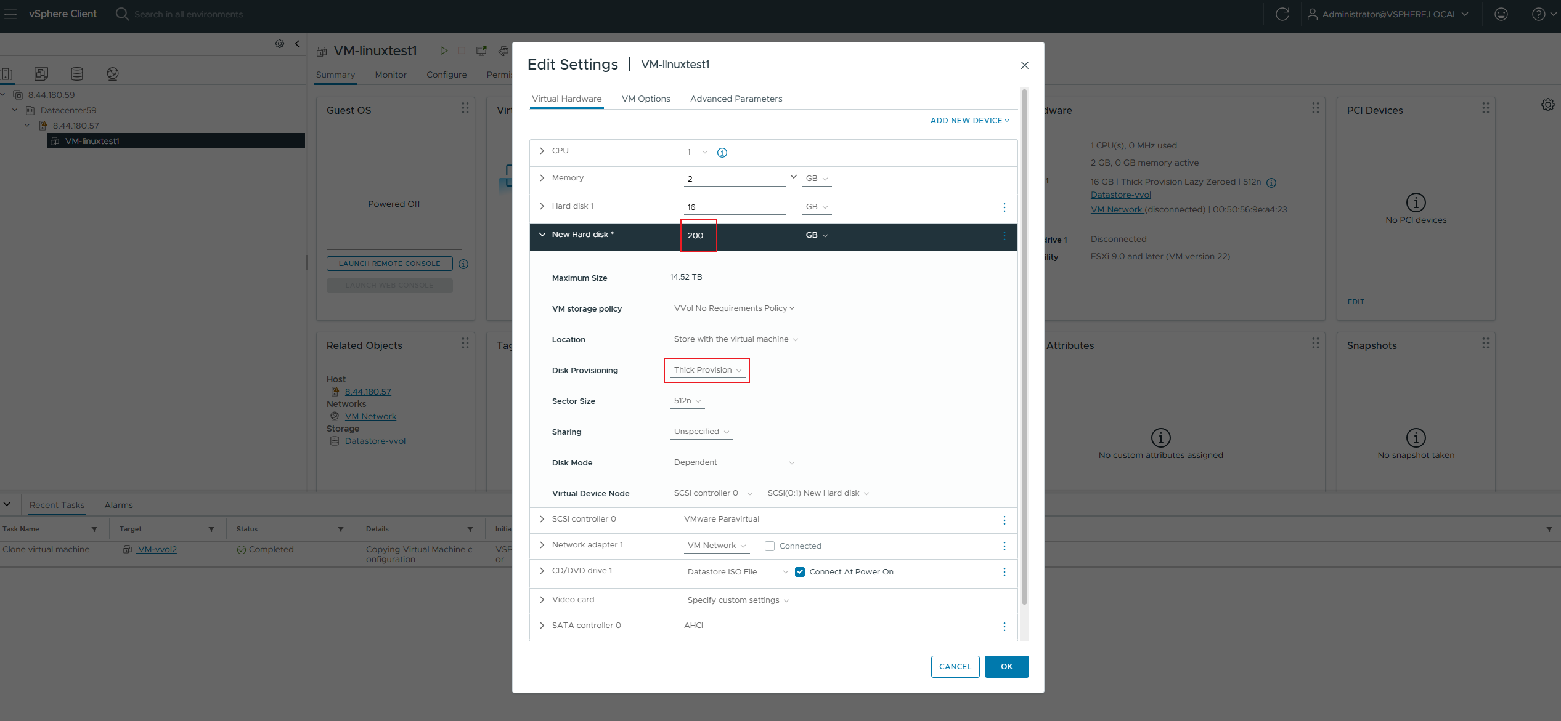Enable Network adapter 1 Connected checkbox

pos(770,546)
